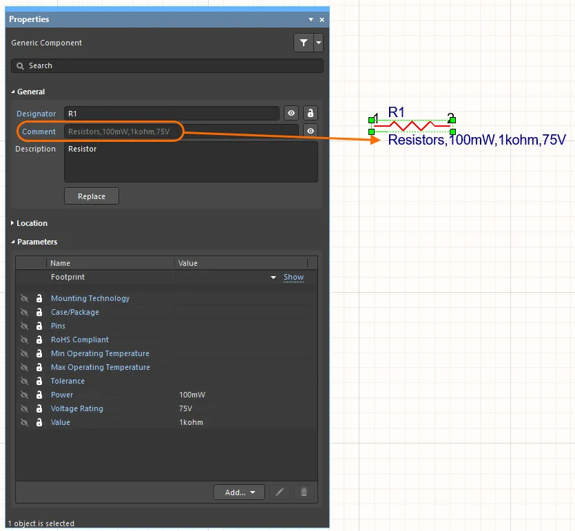The height and width of the screenshot is (531, 575).
Task: Click the edit pencil icon
Action: pyautogui.click(x=280, y=492)
